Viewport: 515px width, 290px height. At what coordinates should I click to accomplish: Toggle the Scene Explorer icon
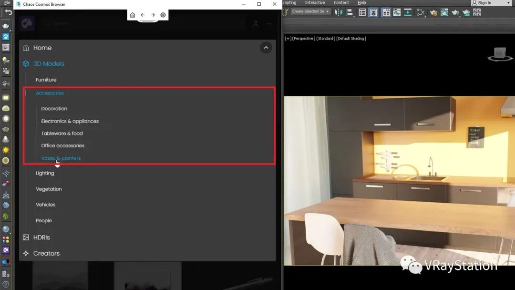pyautogui.click(x=362, y=12)
